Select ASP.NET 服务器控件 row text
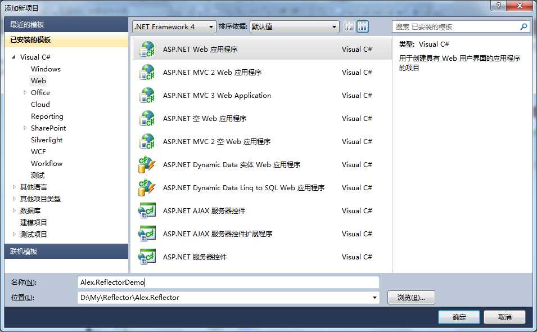This screenshot has height=332, width=537. pos(195,257)
